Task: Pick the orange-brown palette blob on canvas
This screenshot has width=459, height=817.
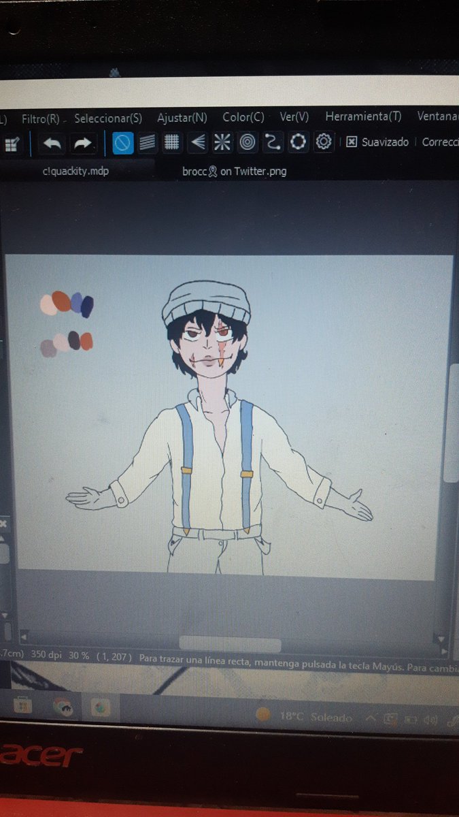Action: 61,300
